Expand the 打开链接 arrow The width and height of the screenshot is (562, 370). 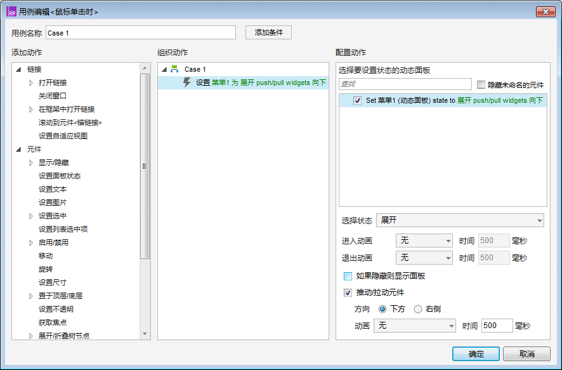click(x=31, y=83)
